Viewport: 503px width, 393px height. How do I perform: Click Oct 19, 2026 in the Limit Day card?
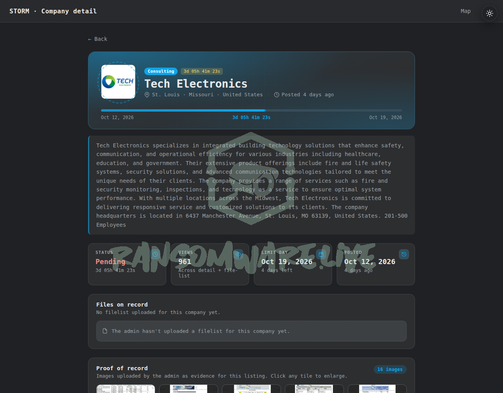coord(287,262)
